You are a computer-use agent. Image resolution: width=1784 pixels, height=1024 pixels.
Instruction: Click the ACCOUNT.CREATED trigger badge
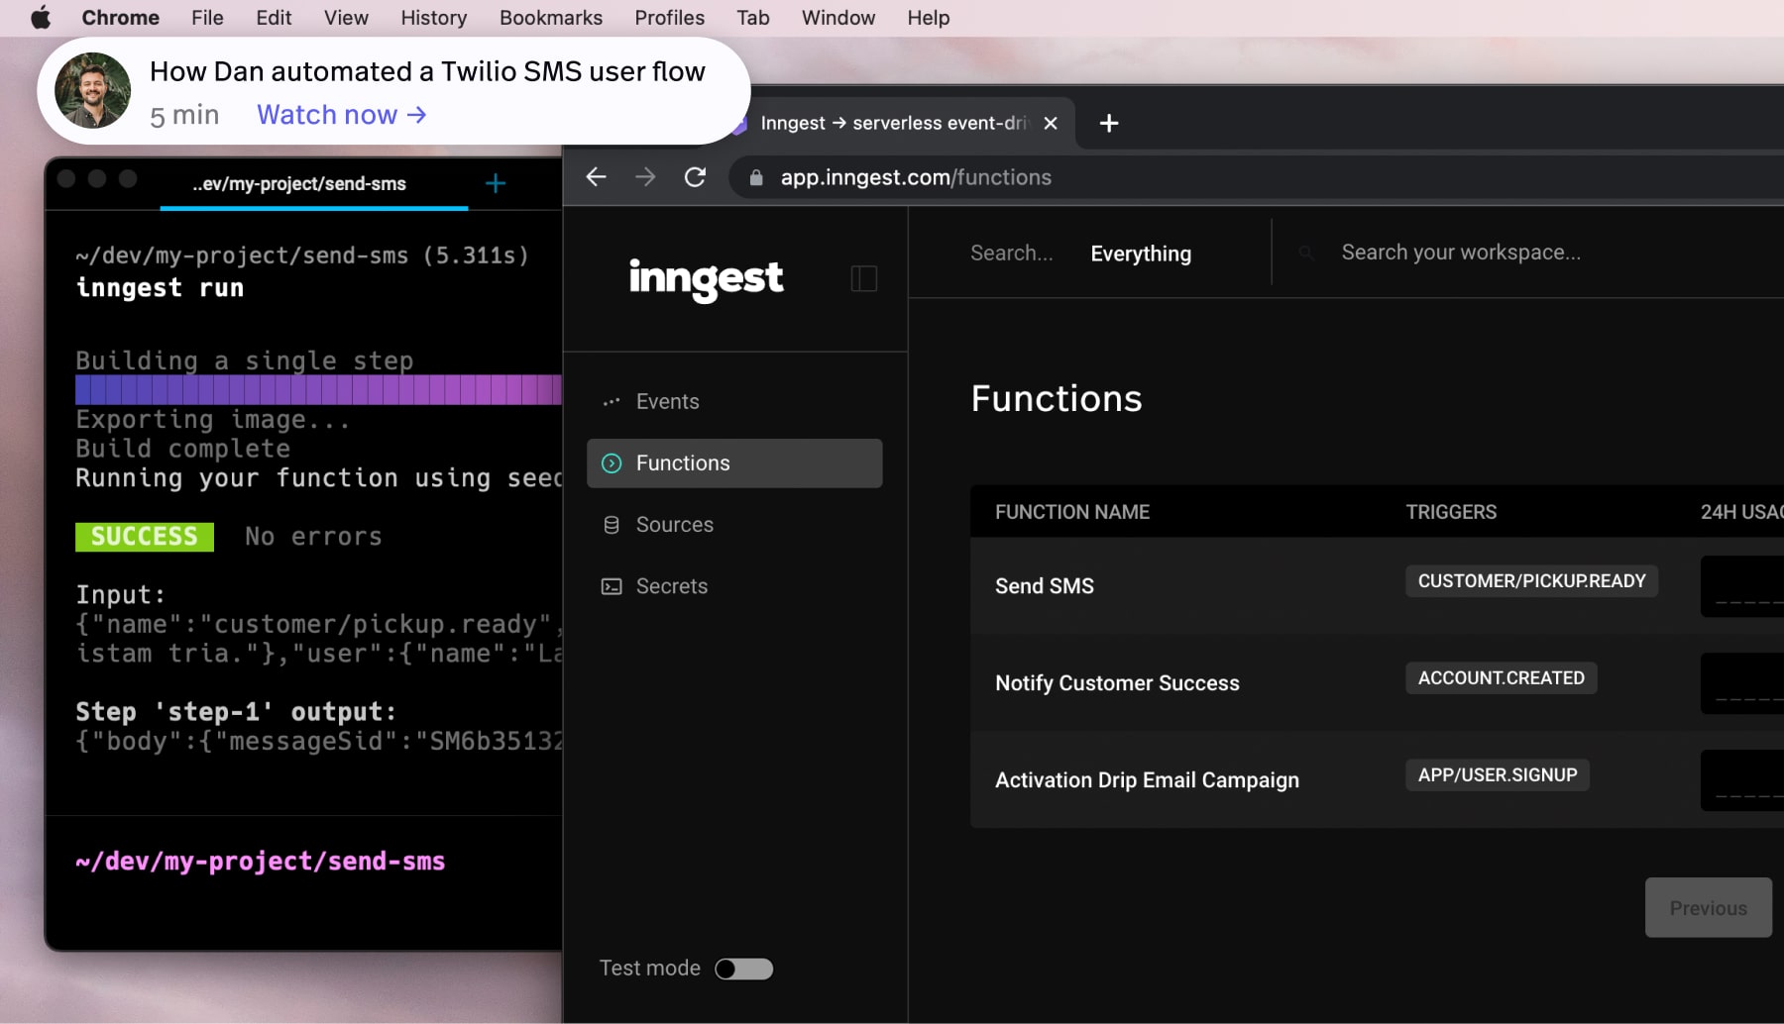(x=1501, y=678)
